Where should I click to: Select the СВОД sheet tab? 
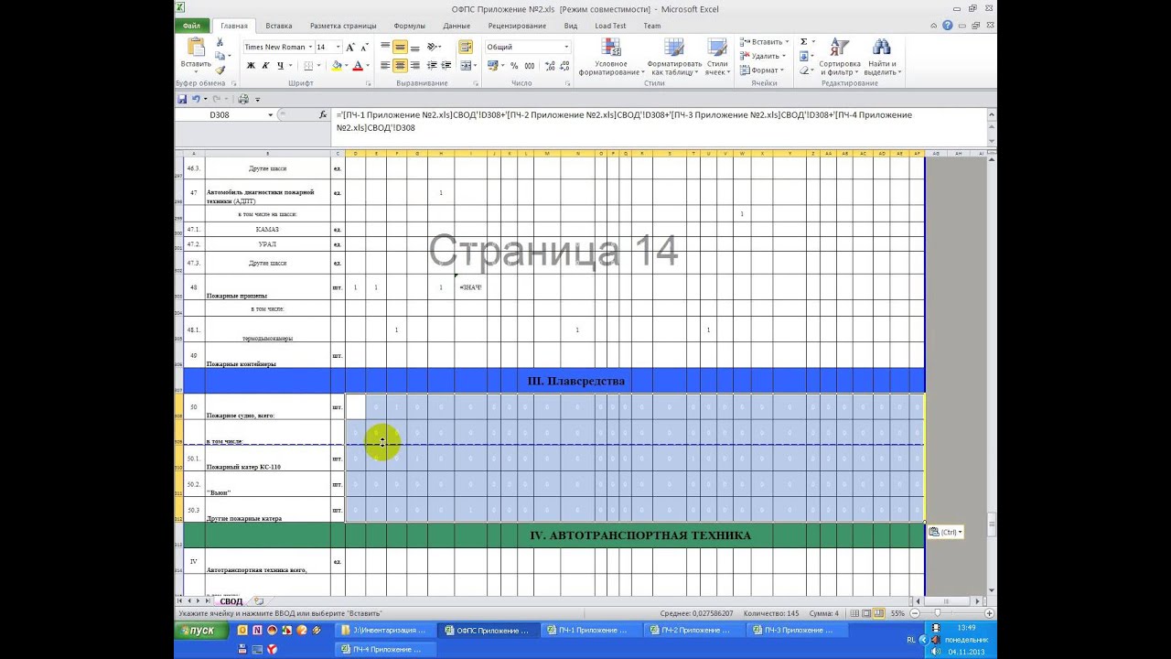(231, 601)
